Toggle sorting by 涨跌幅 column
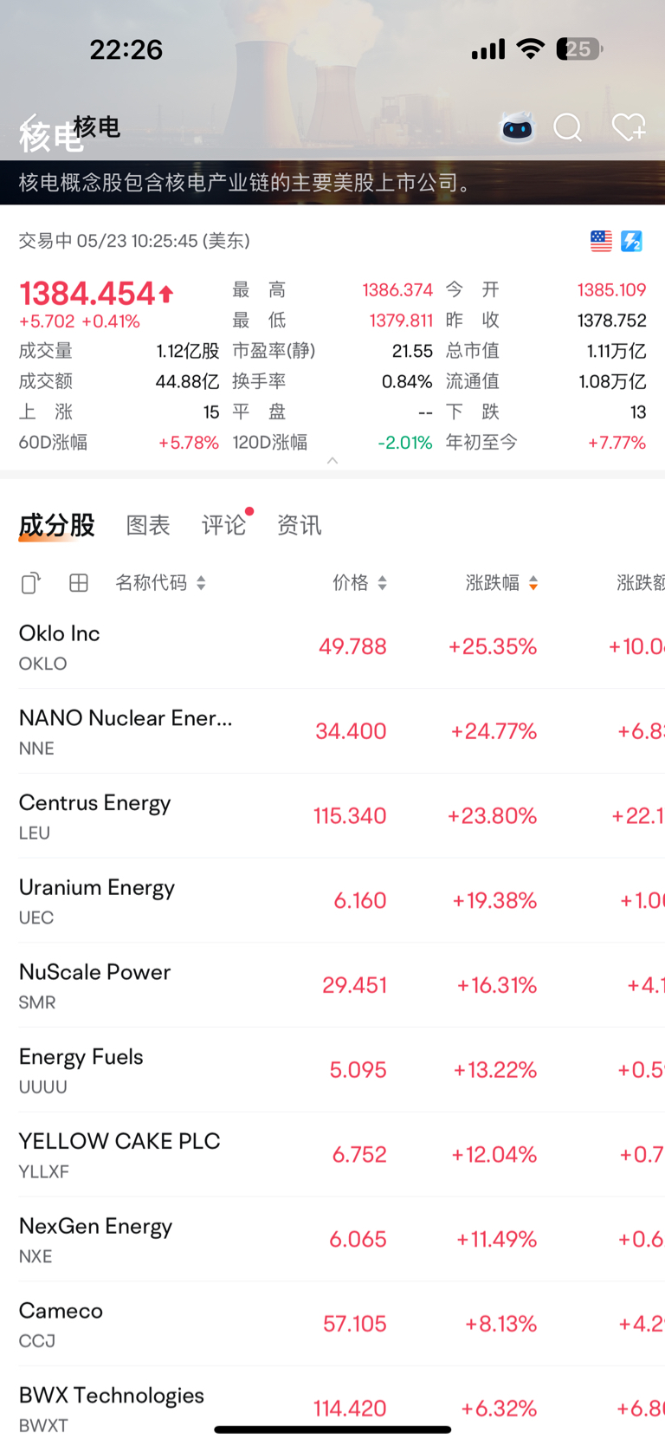This screenshot has height=1446, width=665. click(502, 583)
